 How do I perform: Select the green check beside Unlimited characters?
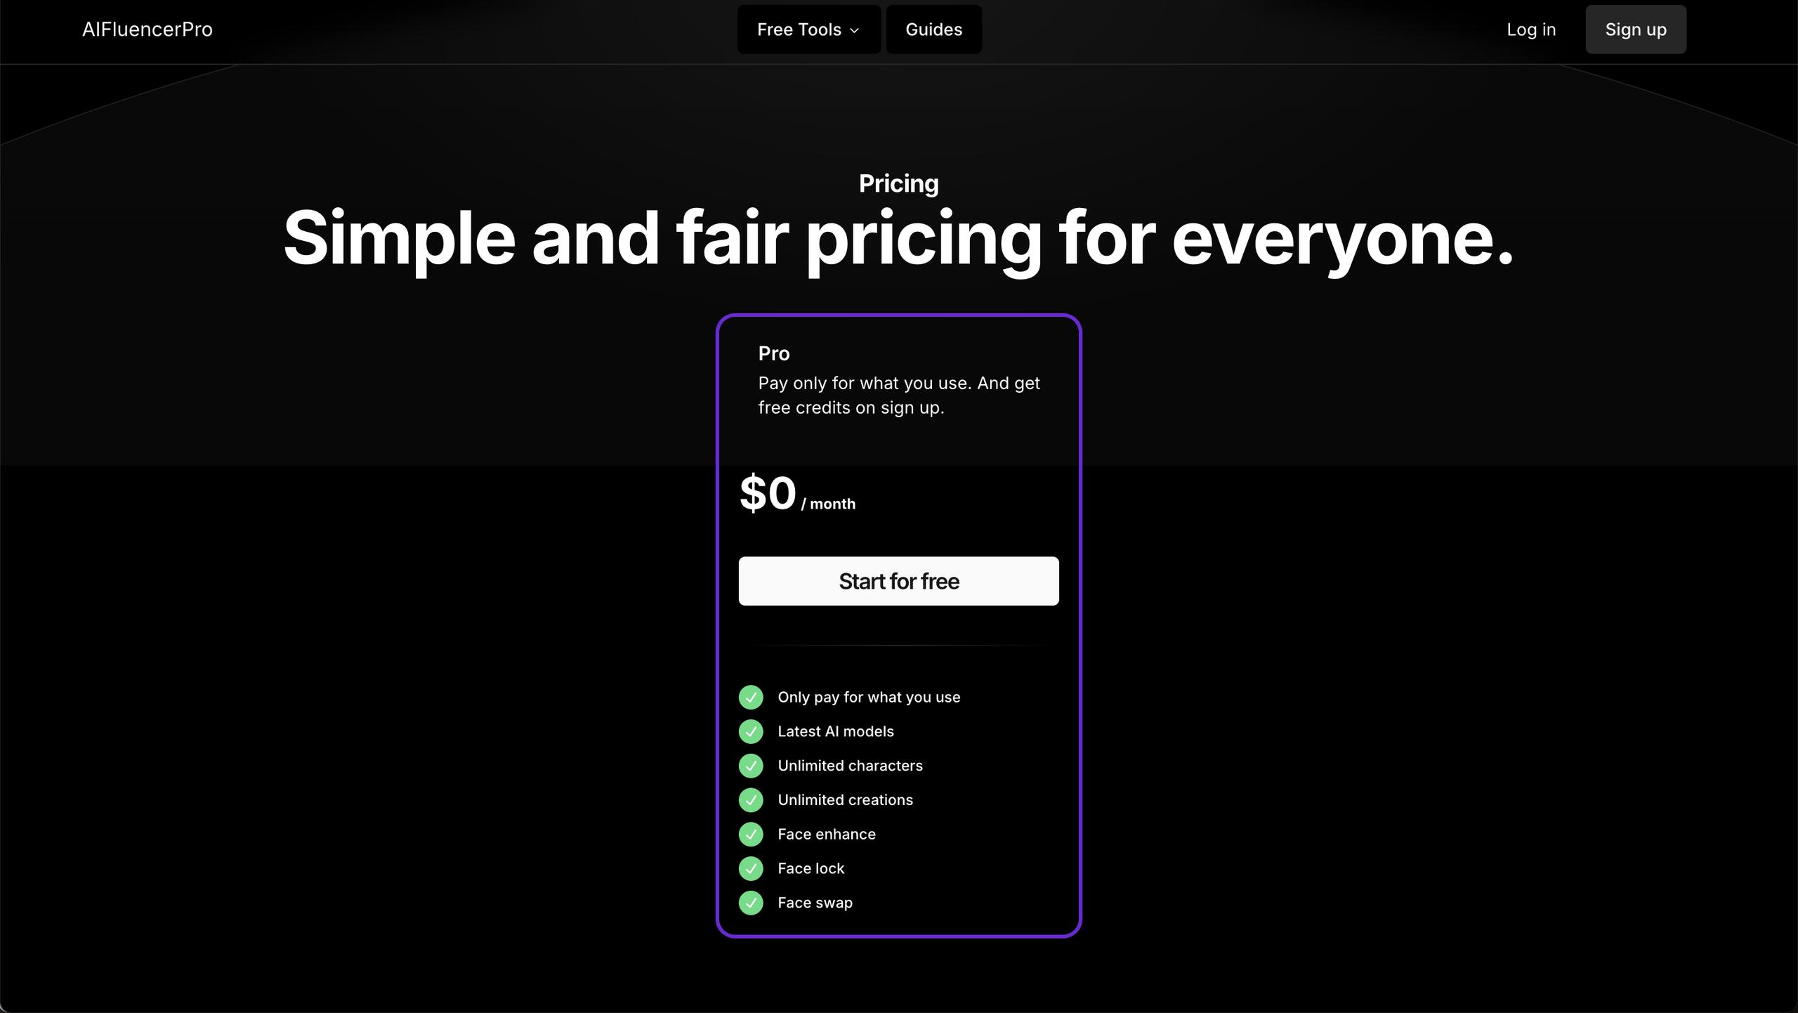(751, 766)
